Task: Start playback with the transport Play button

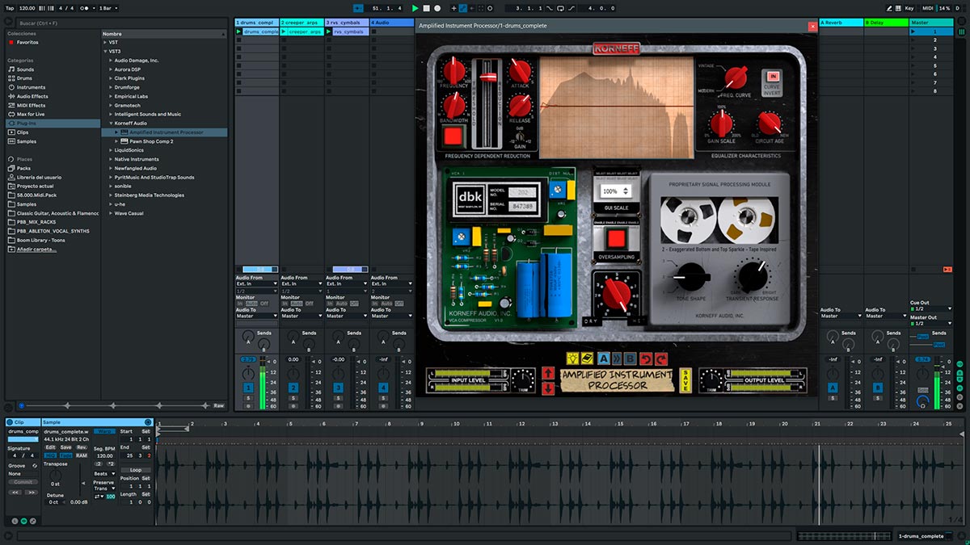Action: [x=415, y=8]
